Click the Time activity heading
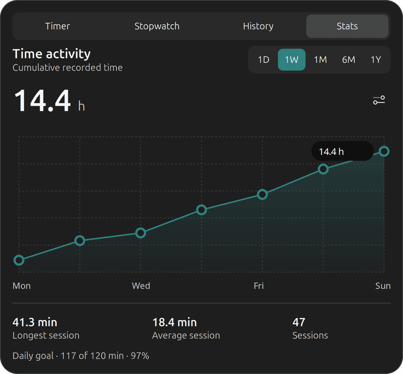This screenshot has width=403, height=374. click(51, 54)
